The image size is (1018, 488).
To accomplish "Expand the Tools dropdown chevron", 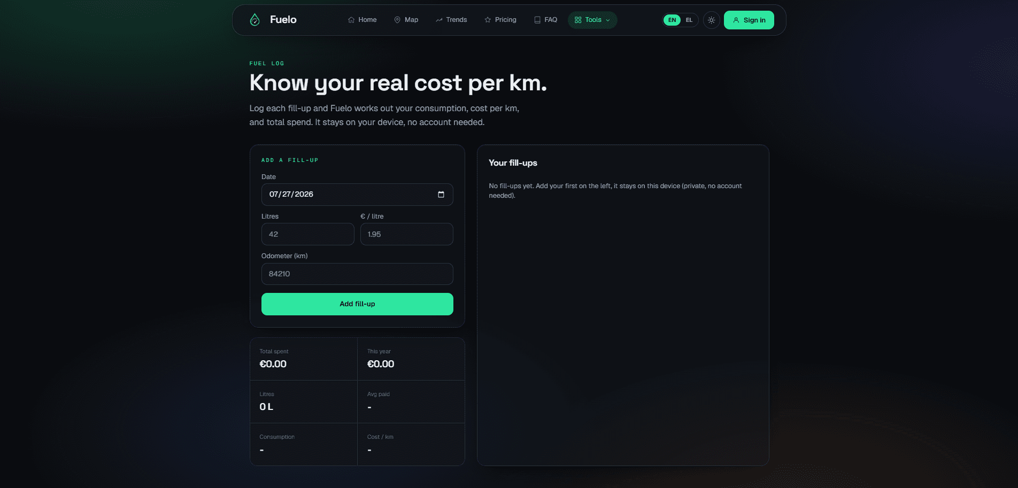I will [608, 20].
